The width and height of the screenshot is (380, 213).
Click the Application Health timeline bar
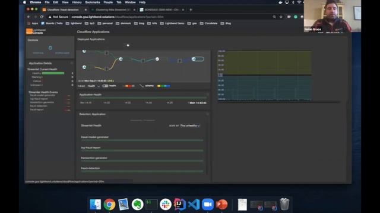pos(143,98)
